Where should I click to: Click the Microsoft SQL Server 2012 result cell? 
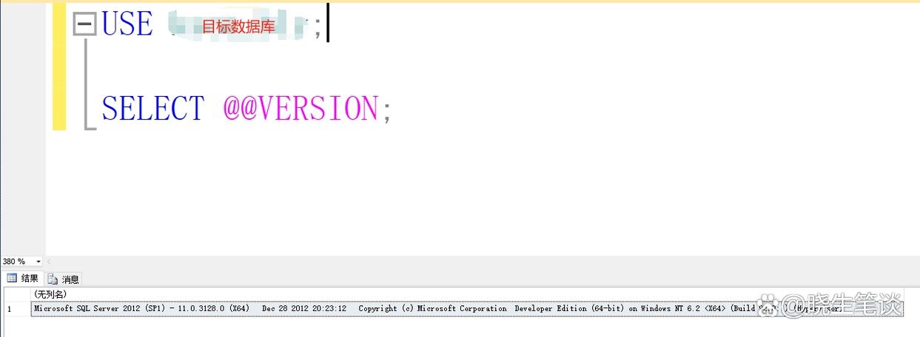pos(296,309)
